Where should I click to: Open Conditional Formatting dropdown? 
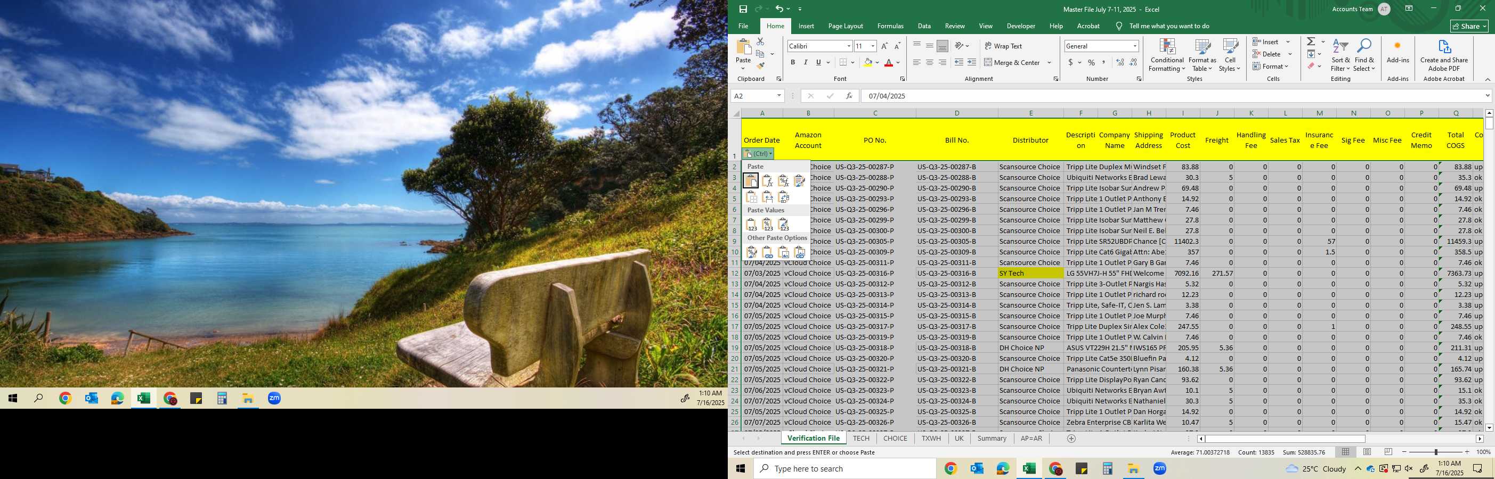[x=1167, y=56]
